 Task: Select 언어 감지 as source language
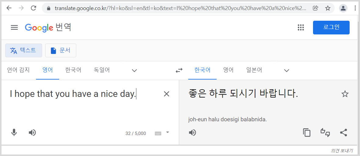(x=18, y=70)
